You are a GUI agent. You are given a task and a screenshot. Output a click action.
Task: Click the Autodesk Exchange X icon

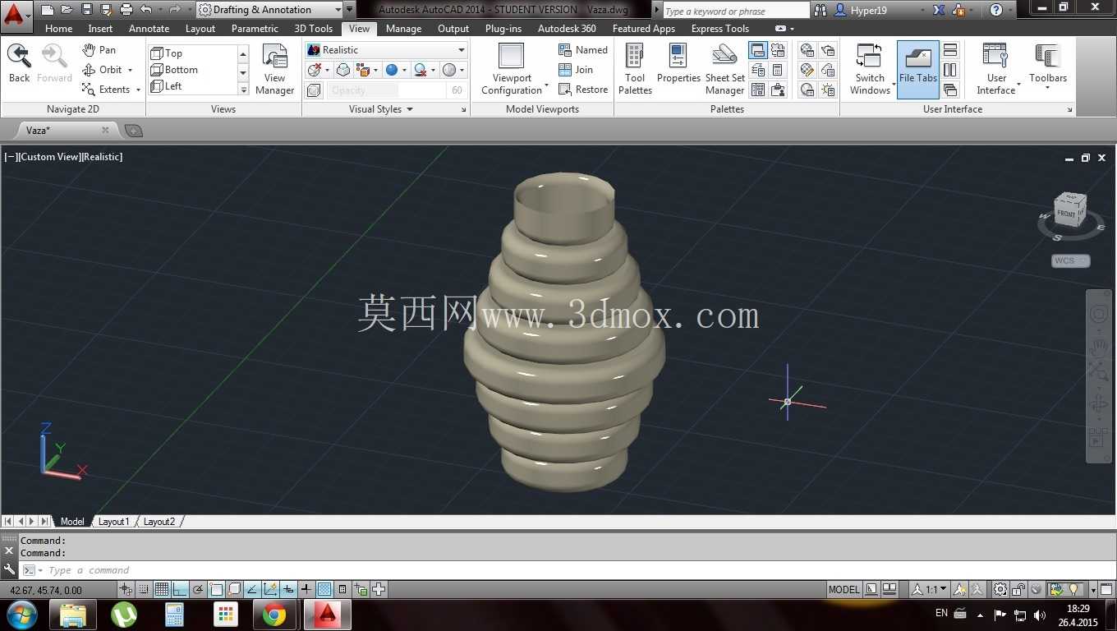[x=940, y=10]
